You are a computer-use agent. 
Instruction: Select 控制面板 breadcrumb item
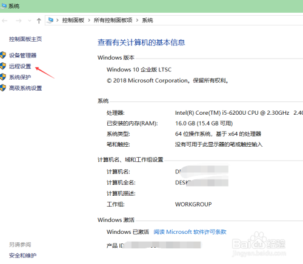point(73,20)
